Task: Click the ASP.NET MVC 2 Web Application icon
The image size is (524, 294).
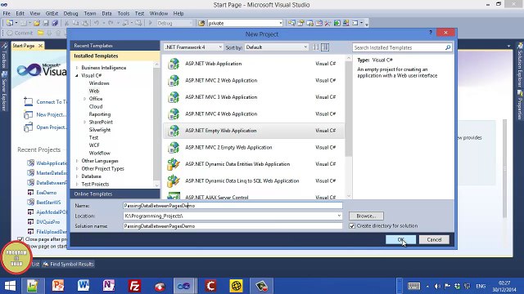Action: pos(174,80)
